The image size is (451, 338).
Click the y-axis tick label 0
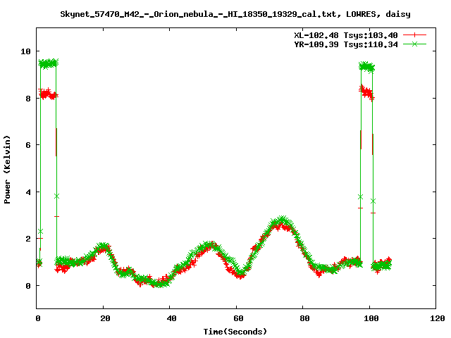pos(28,286)
